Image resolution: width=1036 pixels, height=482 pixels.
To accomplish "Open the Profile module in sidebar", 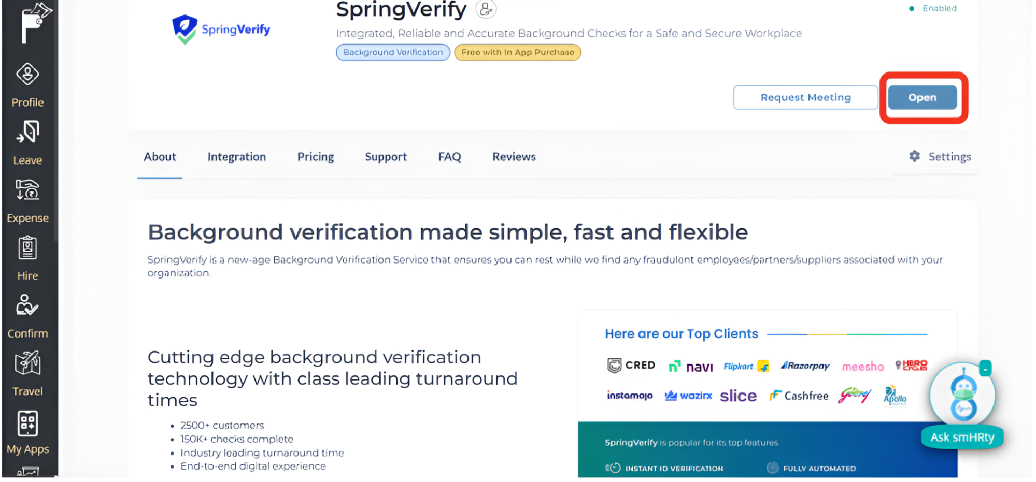I will pos(27,85).
